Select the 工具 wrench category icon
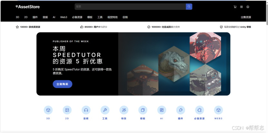Viewport: 268px width, 133px height. tap(105, 110)
